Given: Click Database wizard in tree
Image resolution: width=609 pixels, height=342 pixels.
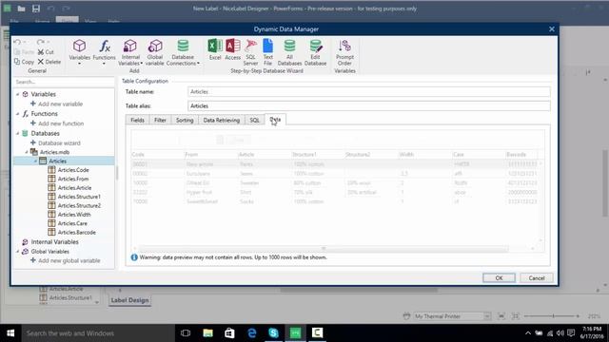Looking at the screenshot, I should (55, 142).
